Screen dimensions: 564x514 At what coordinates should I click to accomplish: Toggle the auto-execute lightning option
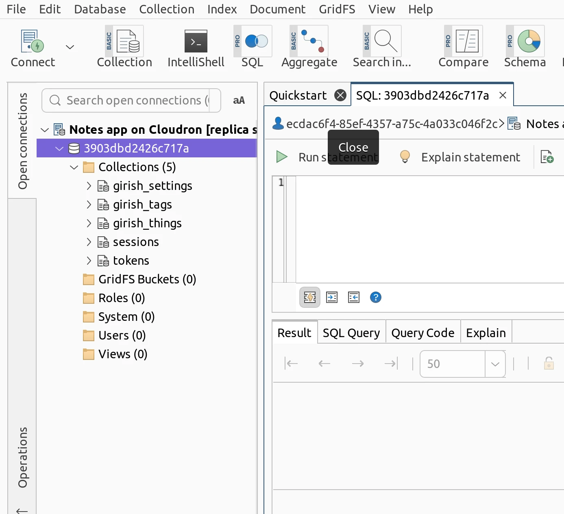click(309, 297)
